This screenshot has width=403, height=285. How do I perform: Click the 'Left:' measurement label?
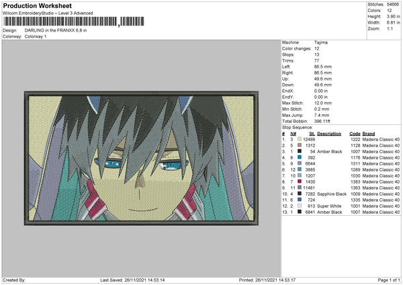point(286,67)
